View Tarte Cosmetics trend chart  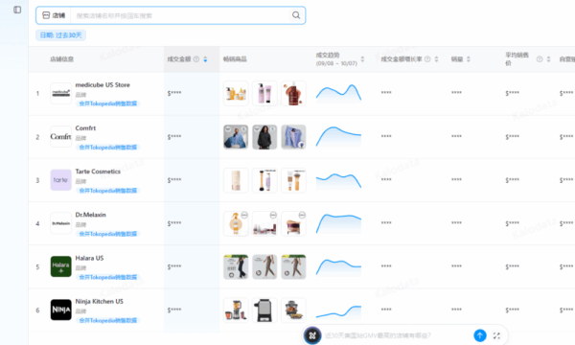point(338,181)
